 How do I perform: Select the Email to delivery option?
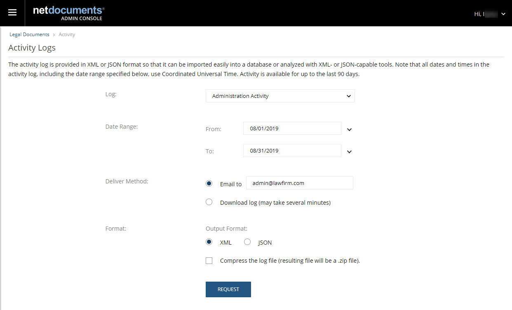tap(209, 183)
